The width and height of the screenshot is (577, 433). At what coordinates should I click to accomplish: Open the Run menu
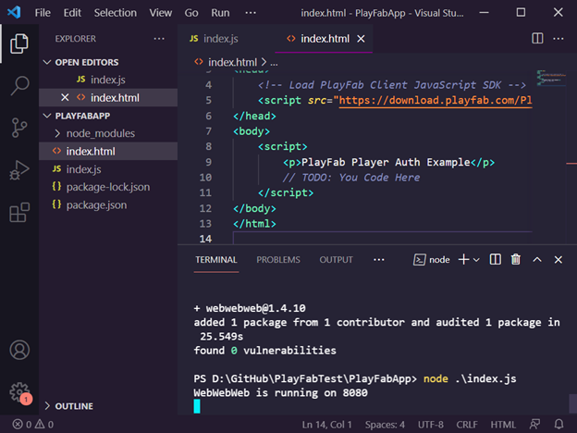coord(220,13)
